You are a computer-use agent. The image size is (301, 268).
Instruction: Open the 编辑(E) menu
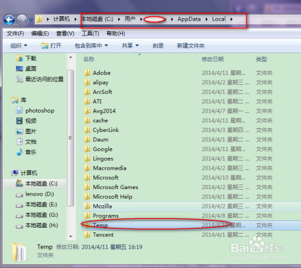(40, 34)
